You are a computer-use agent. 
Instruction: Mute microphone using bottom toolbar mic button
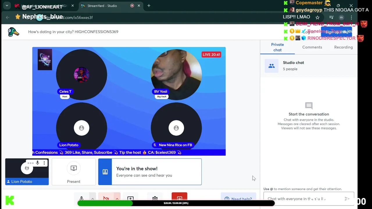click(x=81, y=198)
